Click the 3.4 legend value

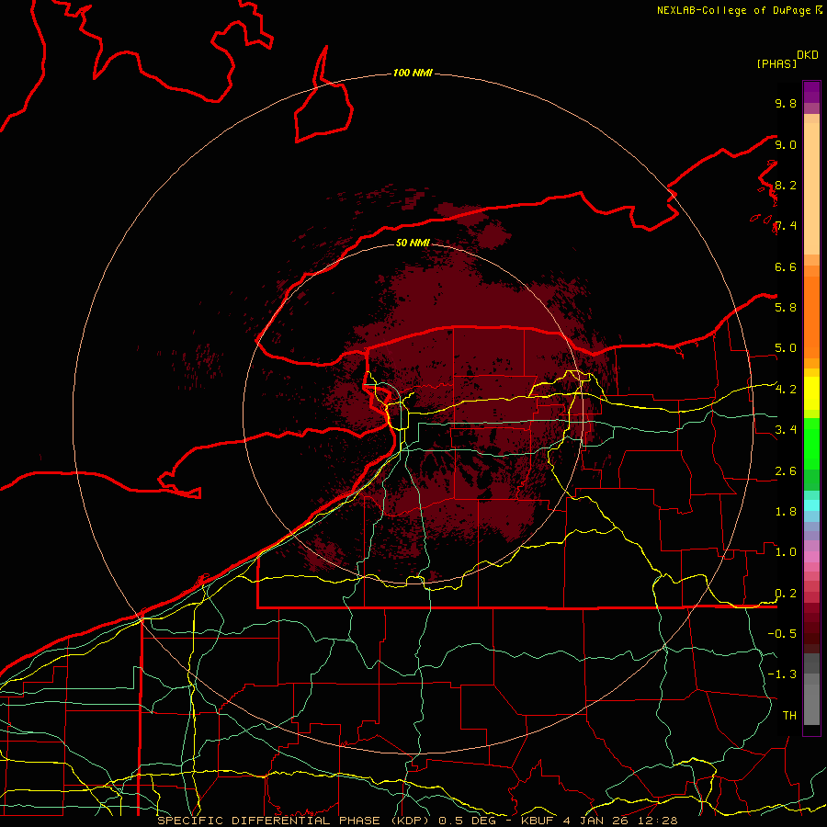pos(786,430)
